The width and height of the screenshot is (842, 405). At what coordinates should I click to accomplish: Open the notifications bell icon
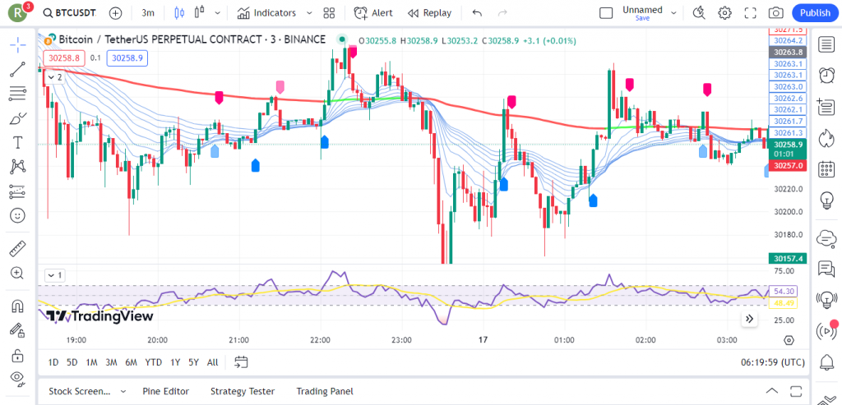point(827,363)
